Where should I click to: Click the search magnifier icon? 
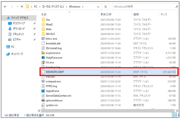tap(177, 7)
